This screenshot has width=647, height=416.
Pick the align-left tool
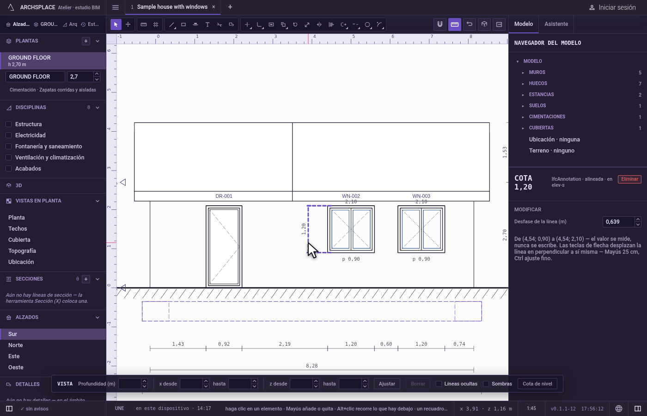pyautogui.click(x=331, y=24)
